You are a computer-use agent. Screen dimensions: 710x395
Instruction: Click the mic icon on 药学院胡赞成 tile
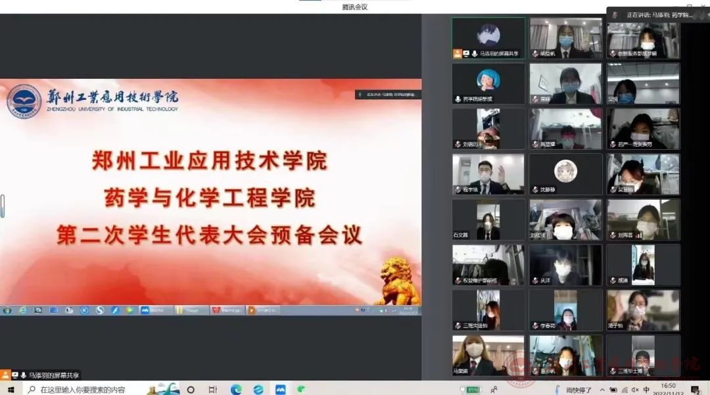click(x=458, y=99)
